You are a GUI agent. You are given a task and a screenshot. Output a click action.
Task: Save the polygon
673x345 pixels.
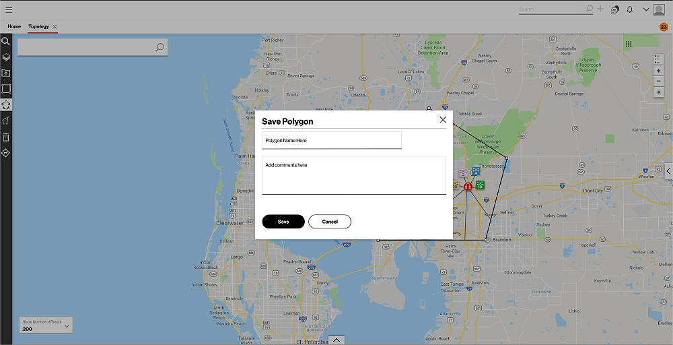tap(283, 222)
